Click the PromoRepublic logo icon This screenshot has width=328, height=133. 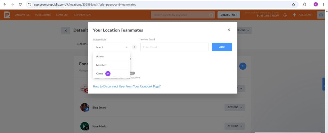point(7,15)
